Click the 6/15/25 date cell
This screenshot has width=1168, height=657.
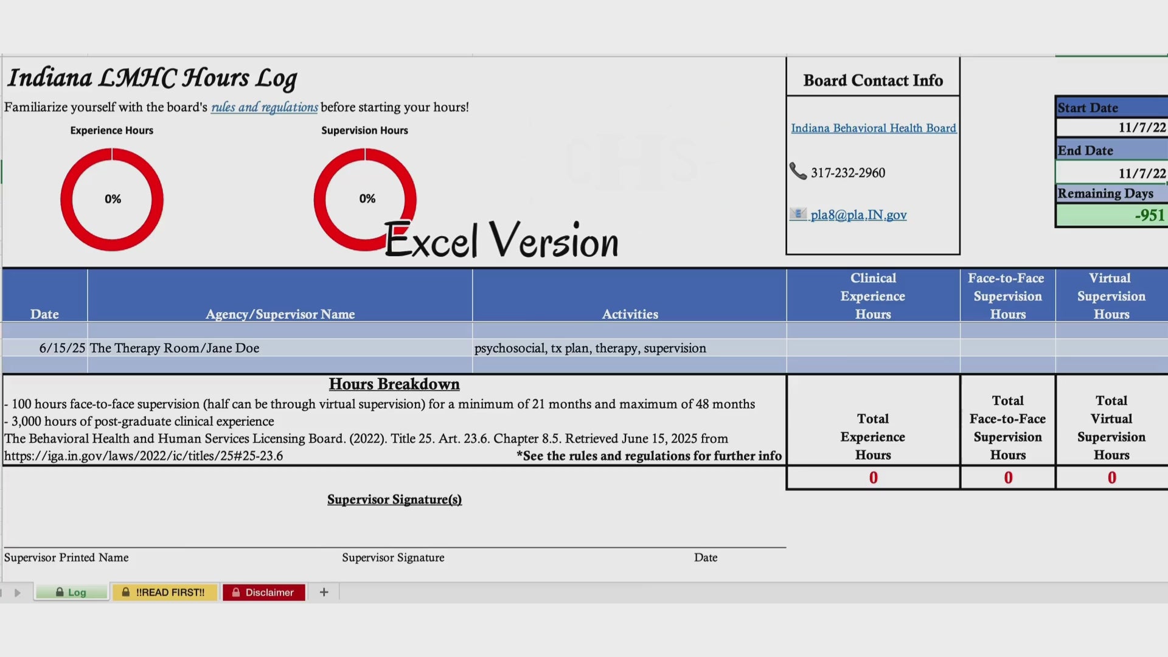tap(45, 348)
